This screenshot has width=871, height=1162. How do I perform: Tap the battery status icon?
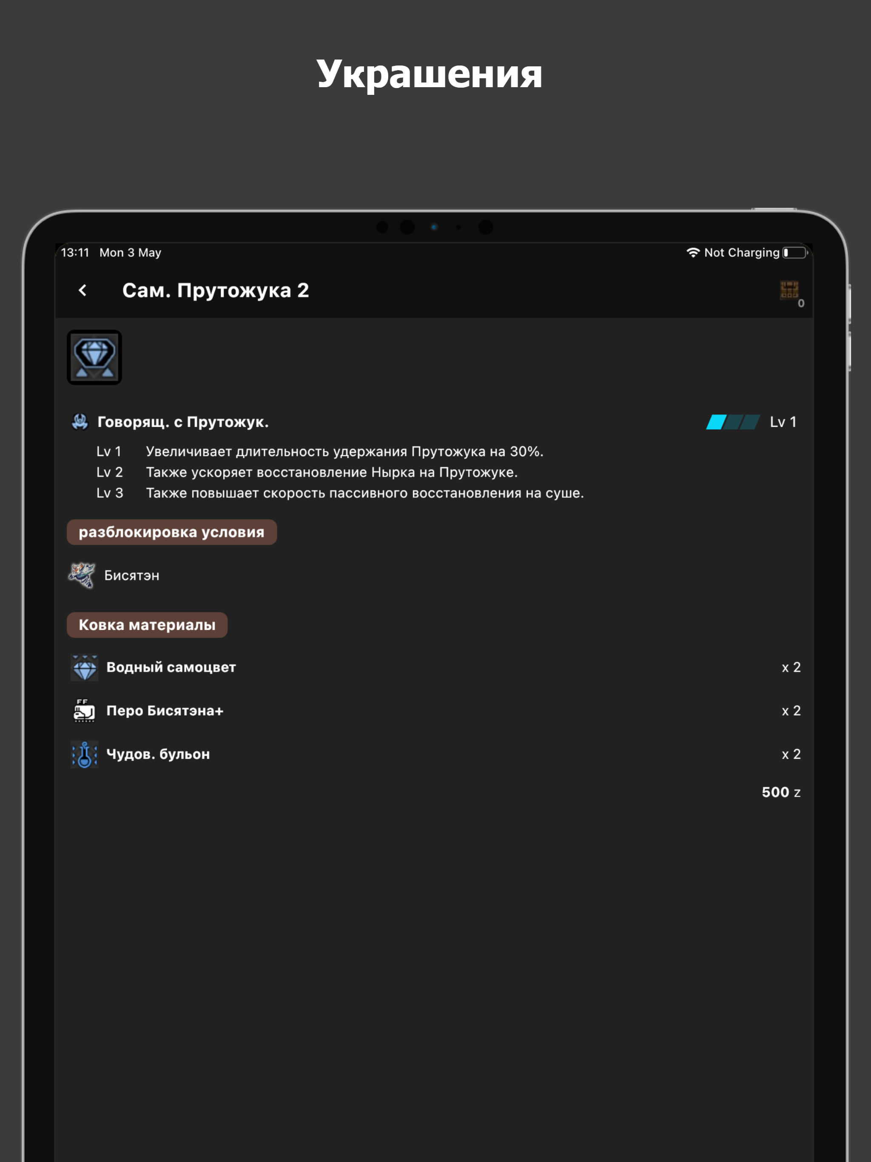tap(795, 253)
